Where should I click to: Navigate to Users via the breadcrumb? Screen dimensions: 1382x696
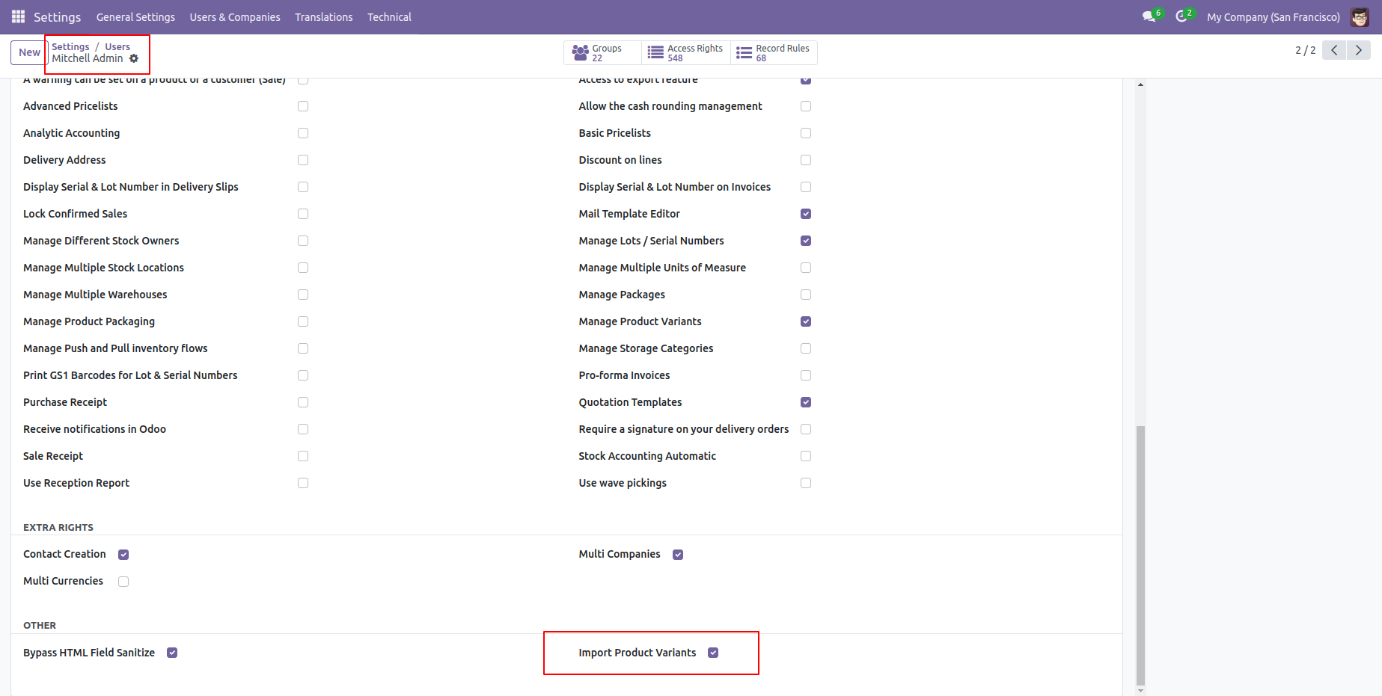[117, 46]
